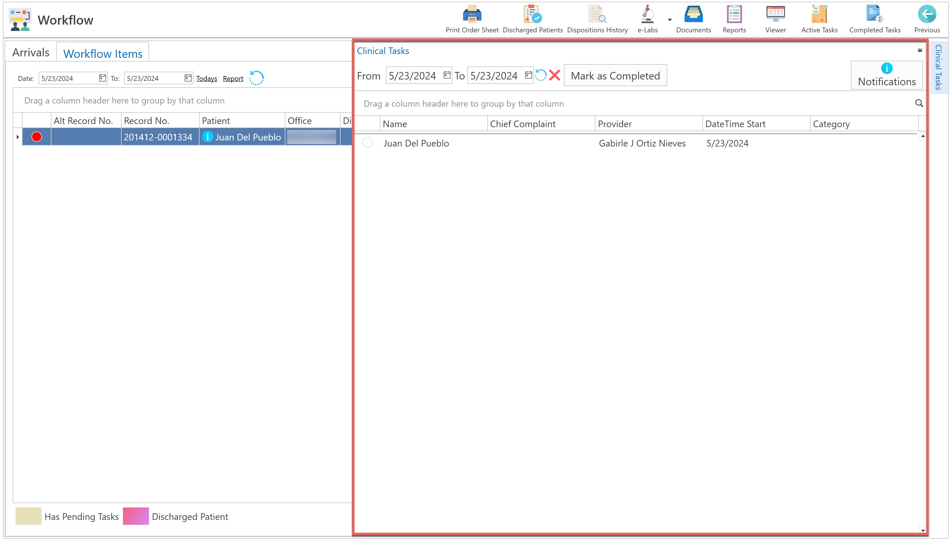The image size is (952, 541).
Task: Open the Clinical Tasks From date calendar
Action: click(x=447, y=75)
